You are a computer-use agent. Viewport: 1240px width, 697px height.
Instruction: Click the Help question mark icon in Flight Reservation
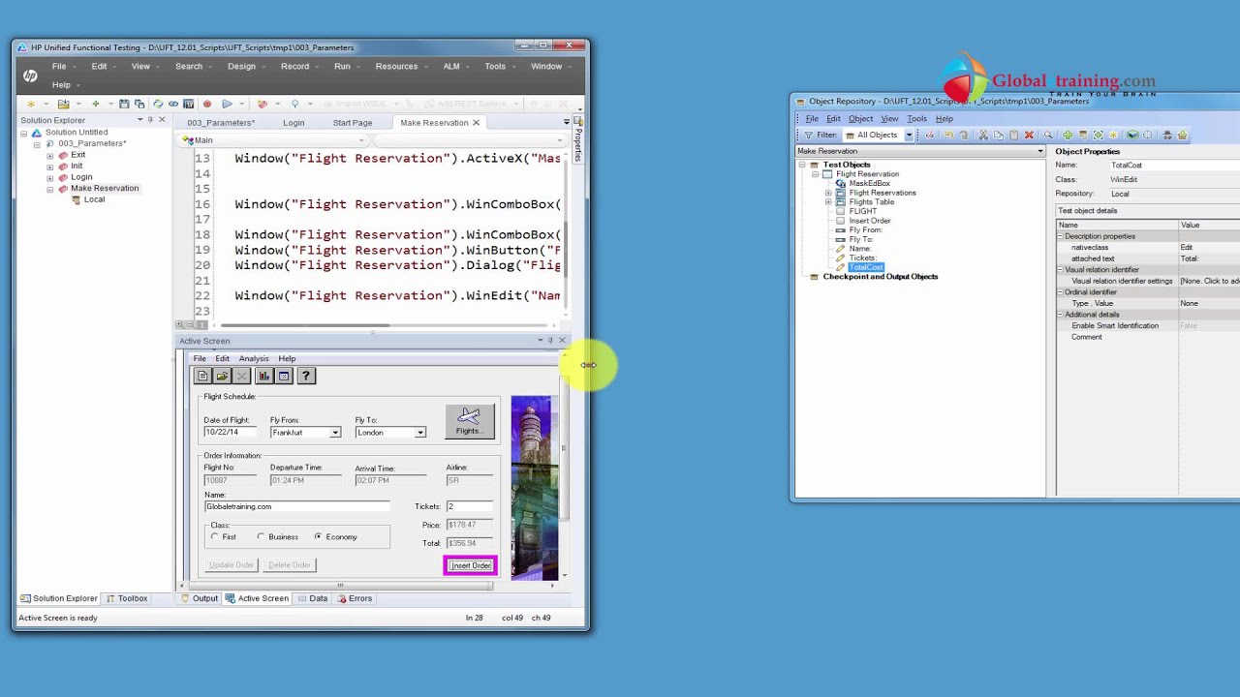[306, 376]
